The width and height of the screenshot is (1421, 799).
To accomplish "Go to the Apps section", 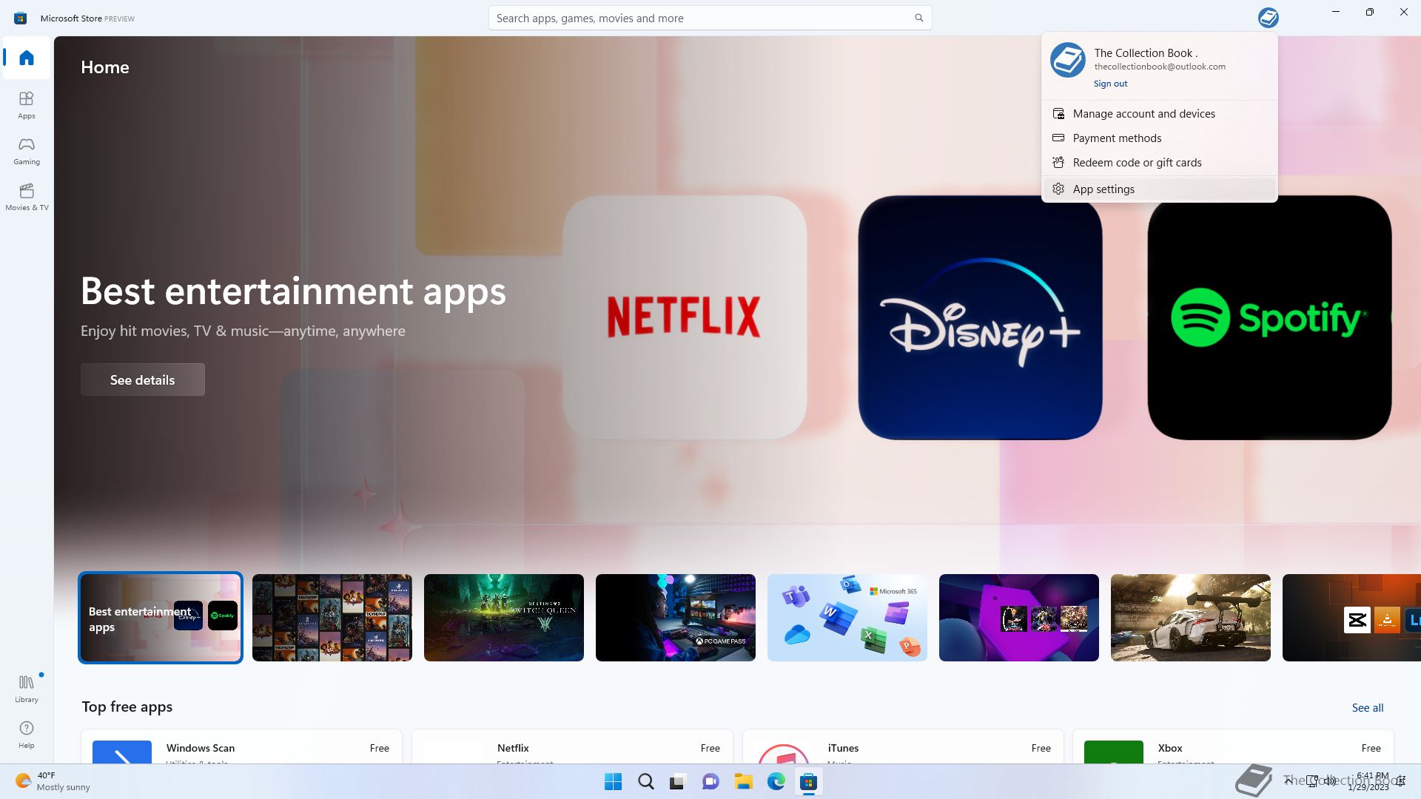I will pos(27,105).
